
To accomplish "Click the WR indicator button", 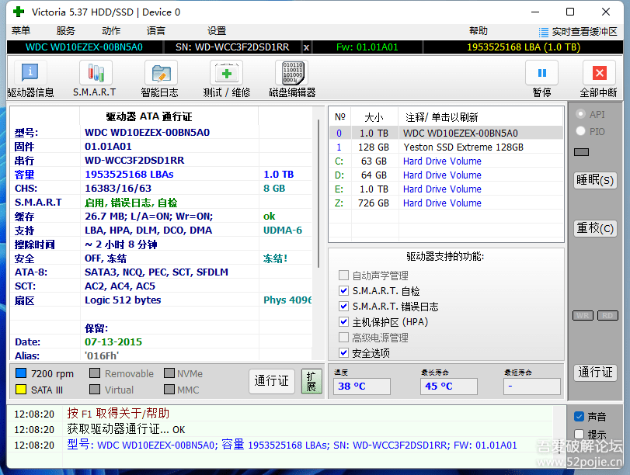I will click(x=583, y=316).
